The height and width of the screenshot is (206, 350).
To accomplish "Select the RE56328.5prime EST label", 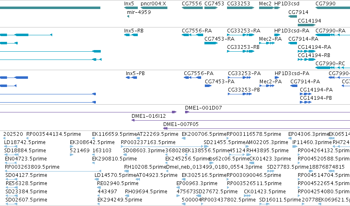I will point(26,183).
